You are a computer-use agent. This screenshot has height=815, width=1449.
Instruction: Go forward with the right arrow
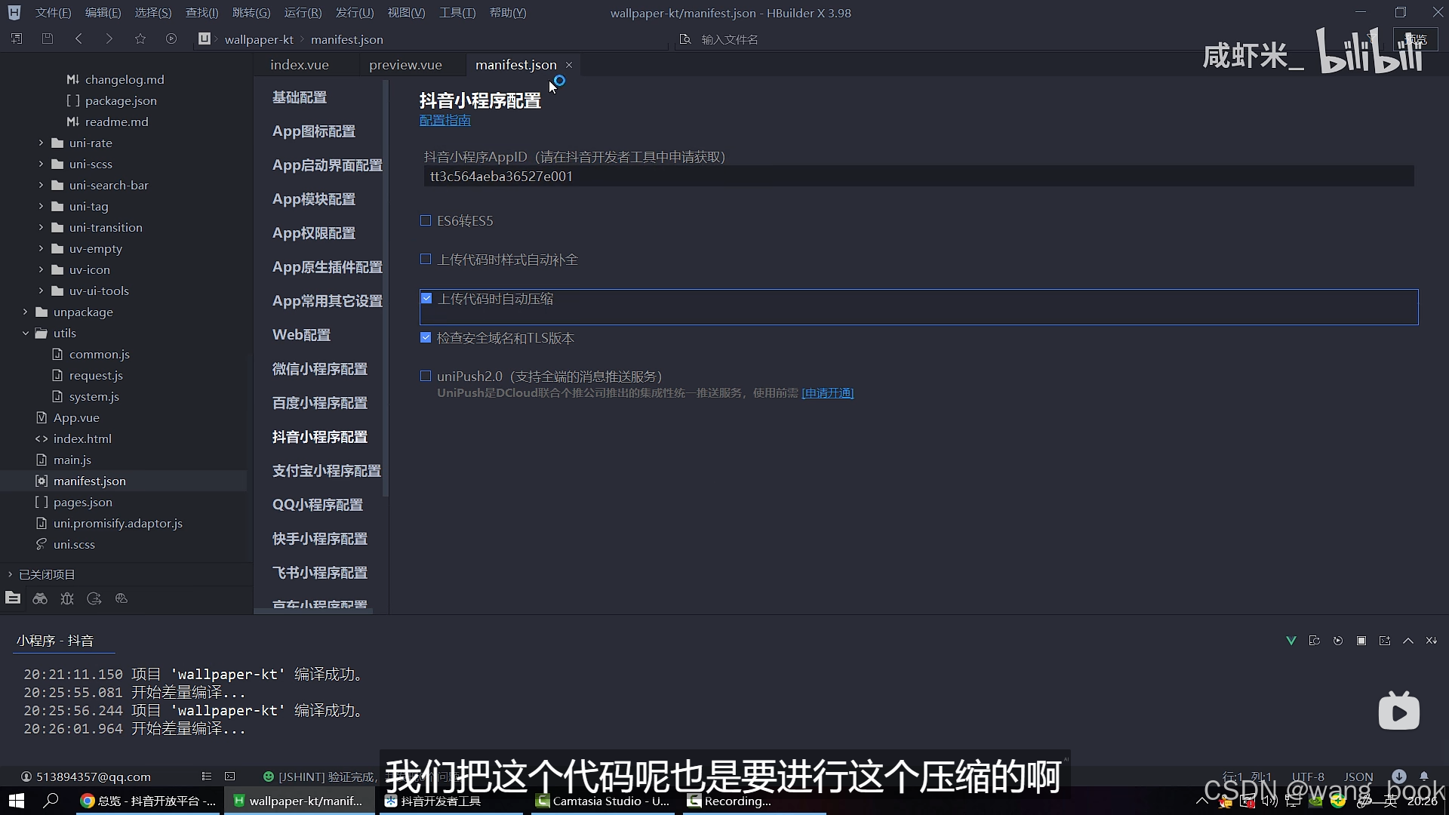click(109, 38)
